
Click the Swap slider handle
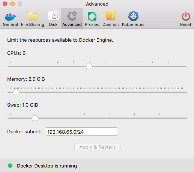point(35,117)
